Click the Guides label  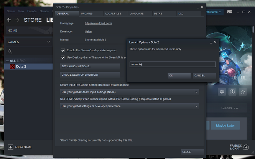coord(226,108)
